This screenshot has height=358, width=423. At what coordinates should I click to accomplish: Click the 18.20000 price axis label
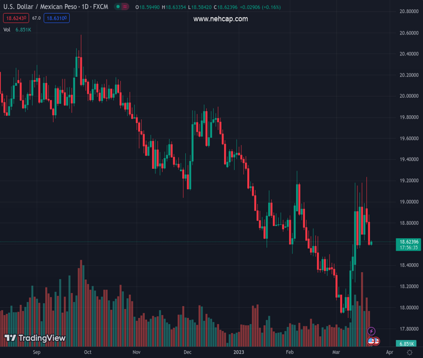tap(409, 286)
